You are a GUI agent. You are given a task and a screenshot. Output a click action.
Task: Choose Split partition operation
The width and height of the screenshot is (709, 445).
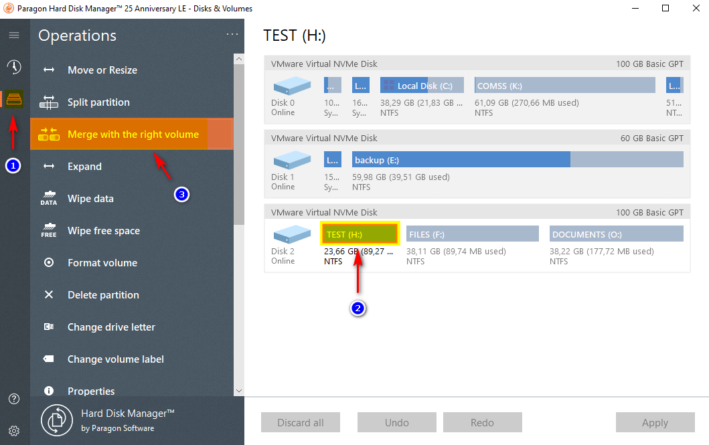(132, 102)
